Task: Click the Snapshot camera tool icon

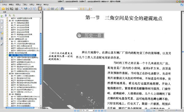Action: pos(52,9)
